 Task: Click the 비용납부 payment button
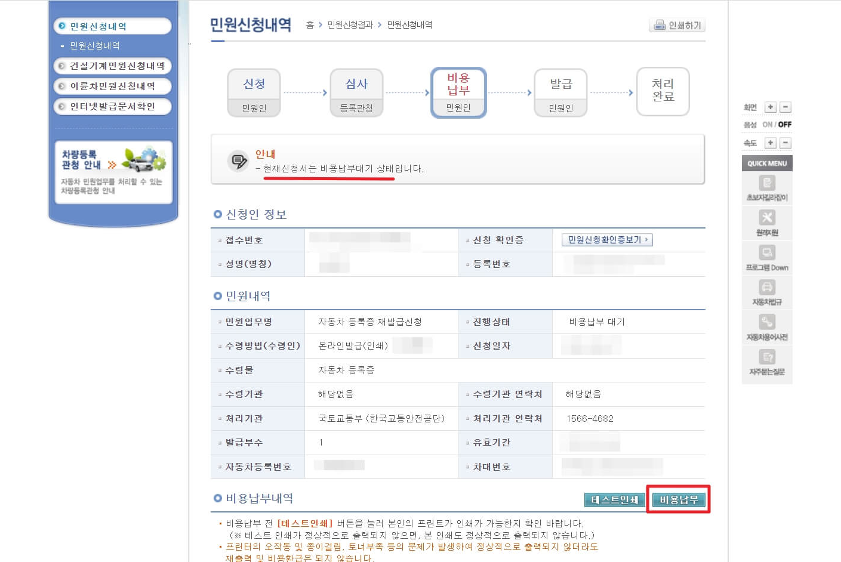[x=678, y=501]
